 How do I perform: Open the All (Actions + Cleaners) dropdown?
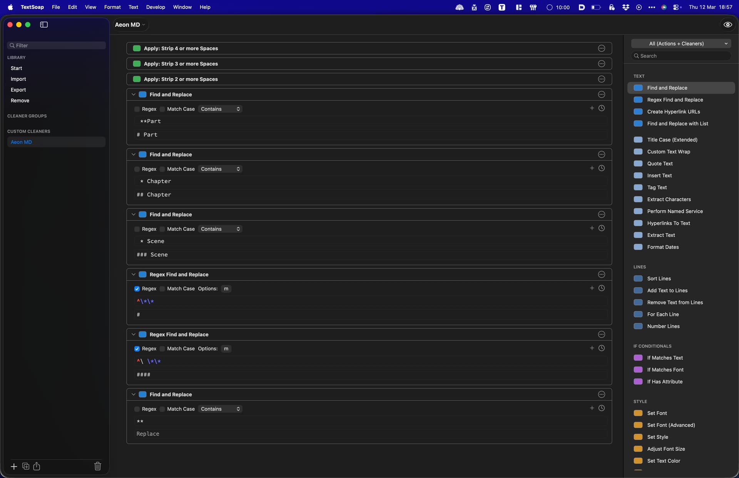pyautogui.click(x=681, y=44)
